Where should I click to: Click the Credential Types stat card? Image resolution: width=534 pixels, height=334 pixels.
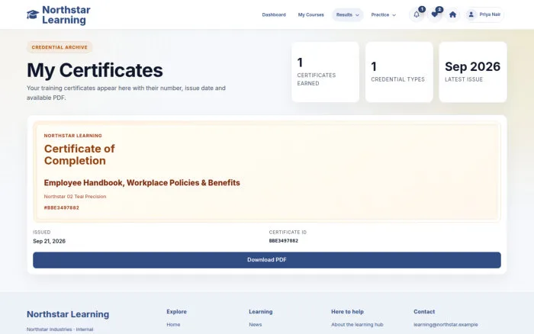coord(399,72)
